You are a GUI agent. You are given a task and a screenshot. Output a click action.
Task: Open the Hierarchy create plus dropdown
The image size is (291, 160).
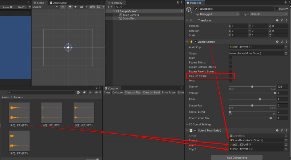point(109,7)
